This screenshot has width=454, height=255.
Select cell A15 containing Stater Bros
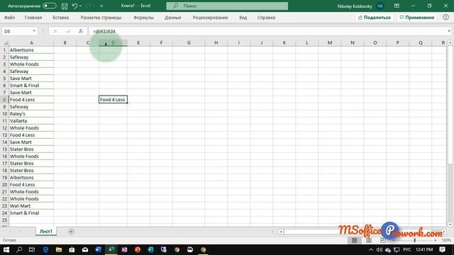point(31,149)
